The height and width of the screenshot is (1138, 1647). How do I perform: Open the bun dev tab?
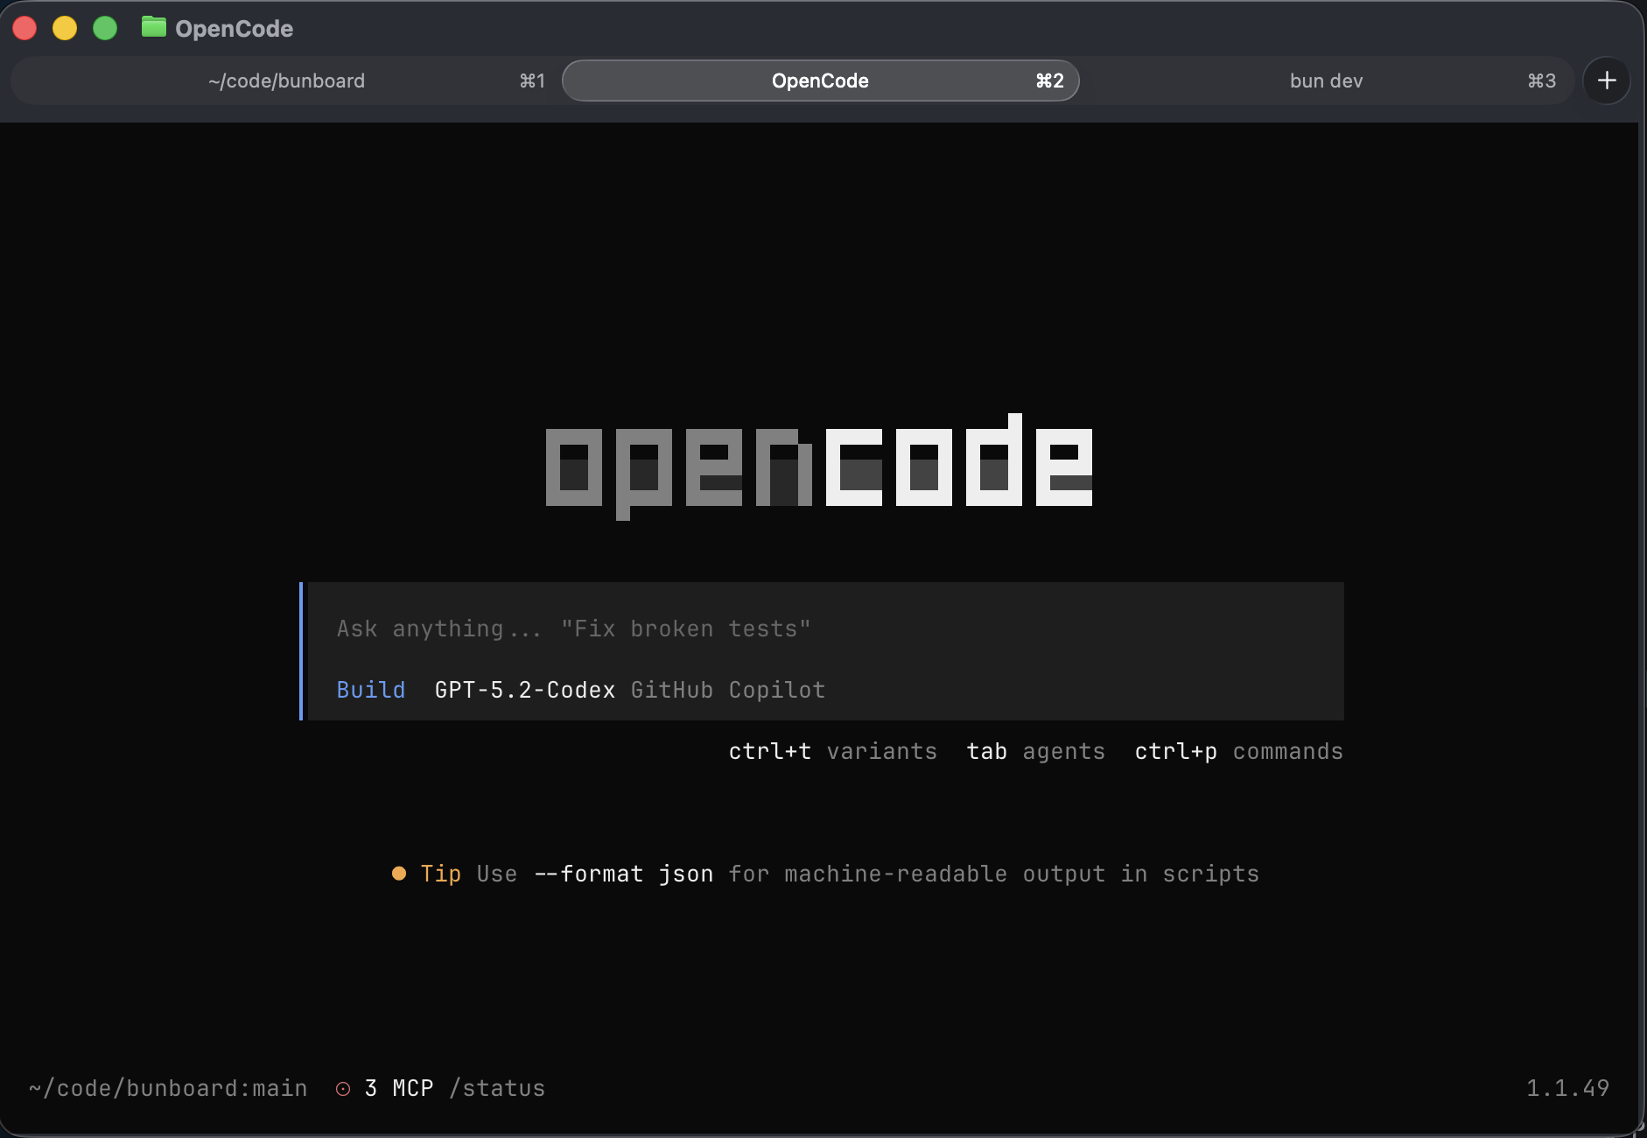pyautogui.click(x=1326, y=81)
